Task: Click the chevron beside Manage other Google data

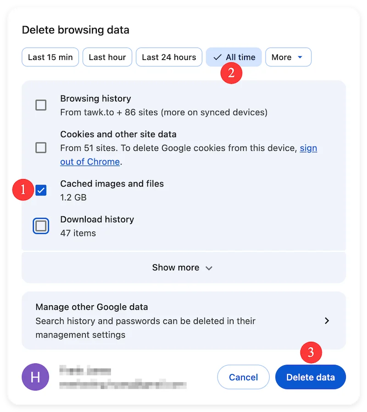Action: coord(327,321)
